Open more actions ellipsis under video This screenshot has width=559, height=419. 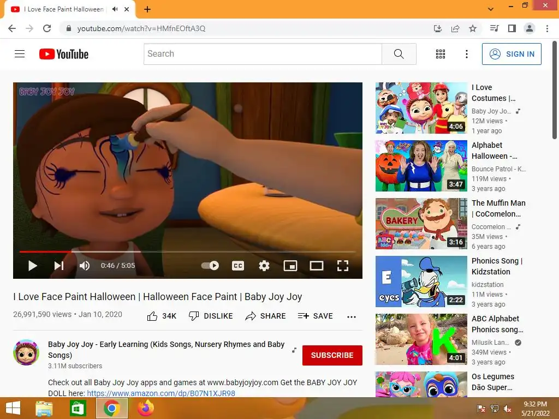tap(352, 317)
